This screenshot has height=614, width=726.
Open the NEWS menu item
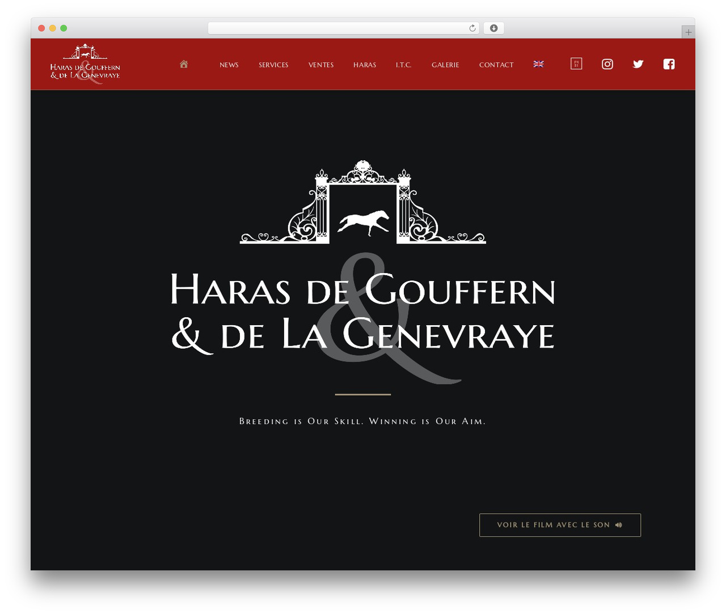point(229,65)
